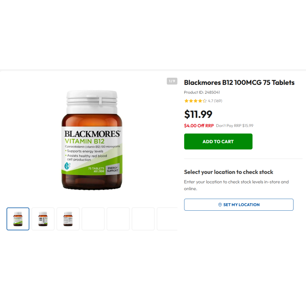Image resolution: width=306 pixels, height=306 pixels.
Task: Open the large Vitamin B12 product image
Action: click(92, 140)
